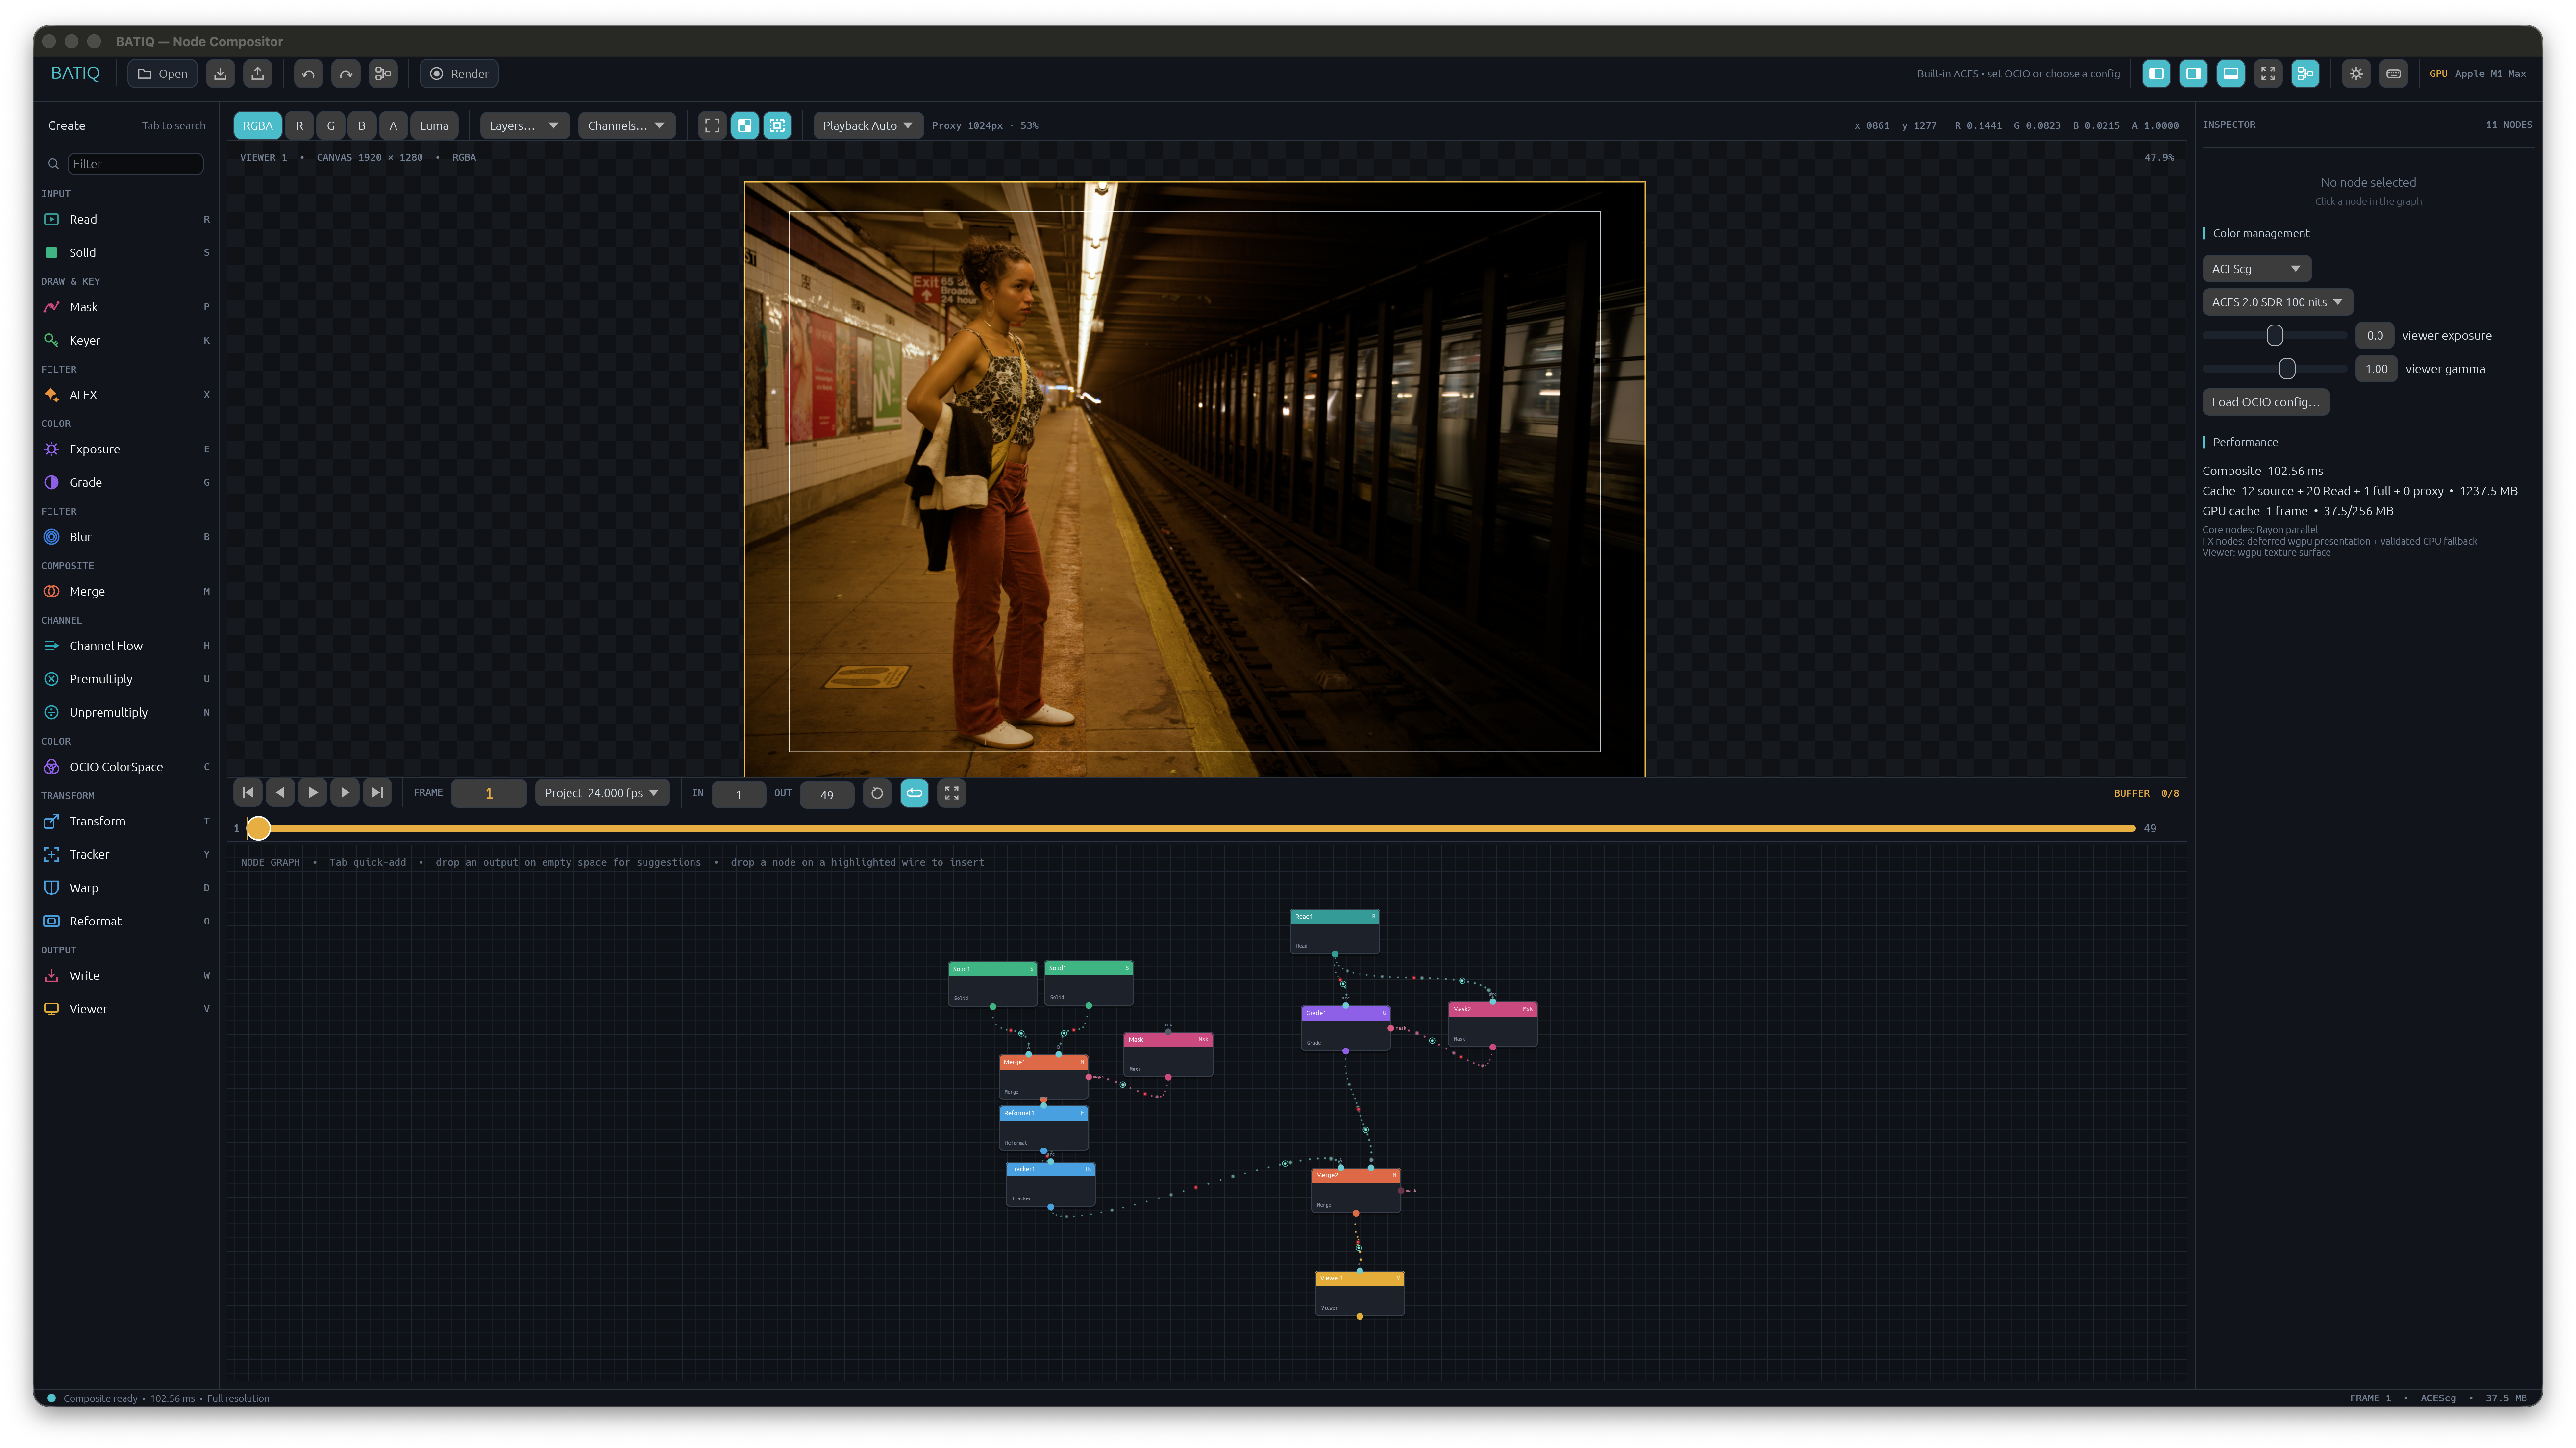Screen dimensions: 2576x1448
Task: Add a Viewer node from Create list
Action: pos(126,1009)
